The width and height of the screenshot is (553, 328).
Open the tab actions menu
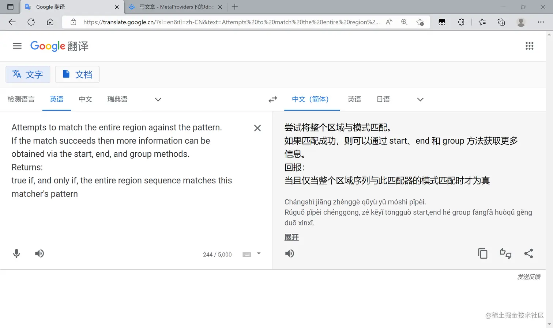[x=10, y=7]
